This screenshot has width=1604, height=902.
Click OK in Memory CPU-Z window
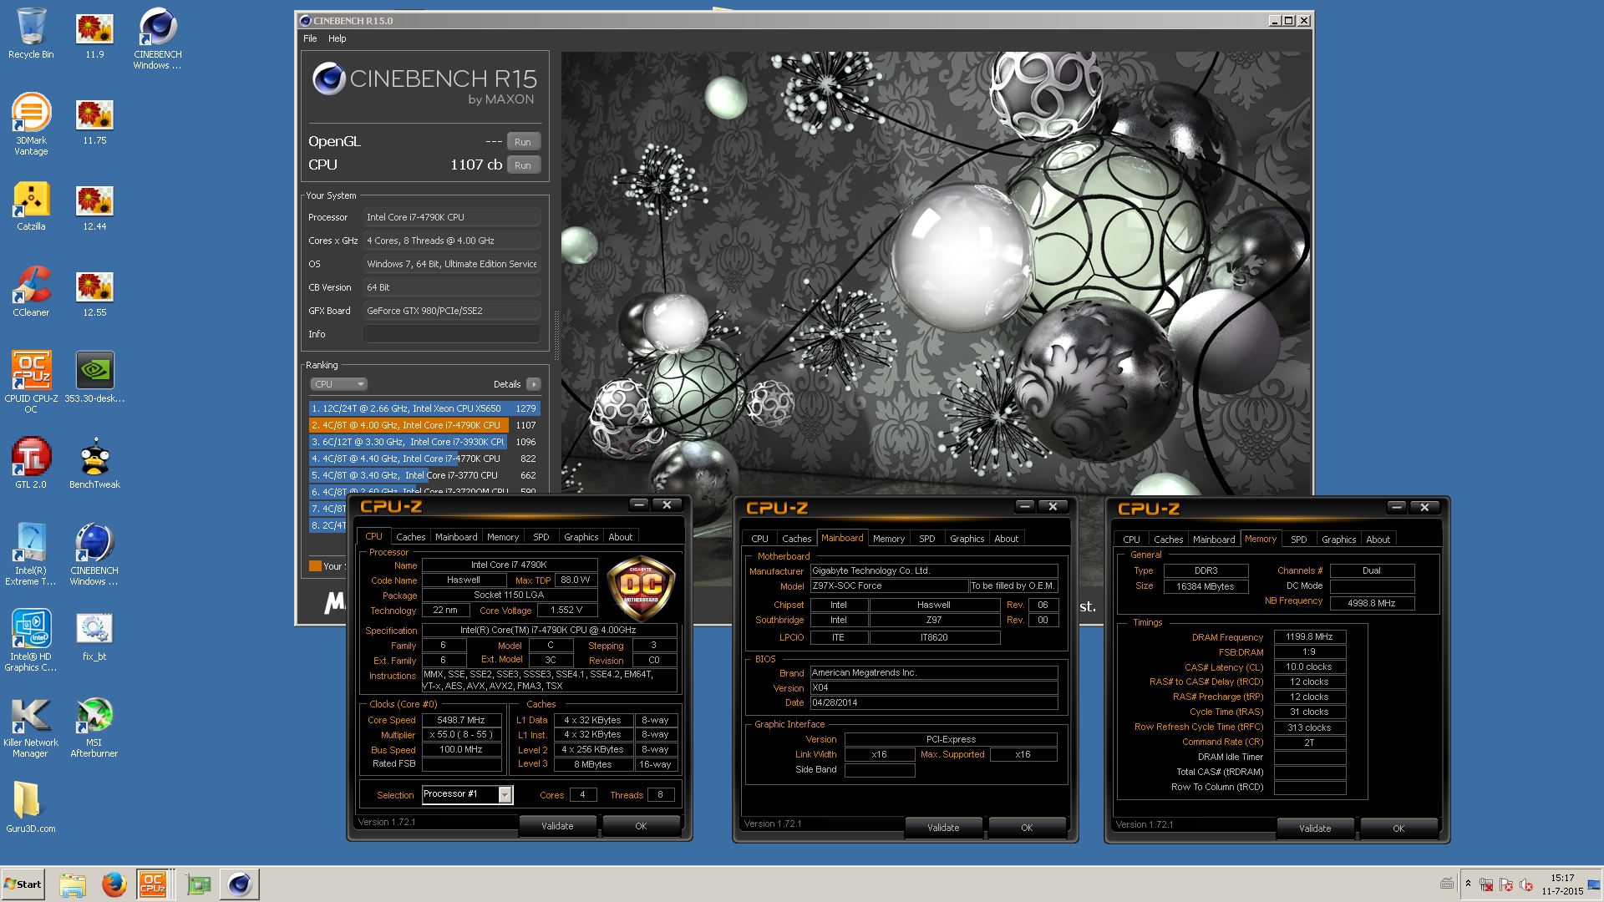click(1398, 829)
